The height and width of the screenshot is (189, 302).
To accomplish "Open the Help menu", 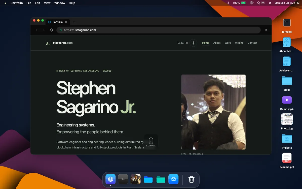I will (72, 3).
